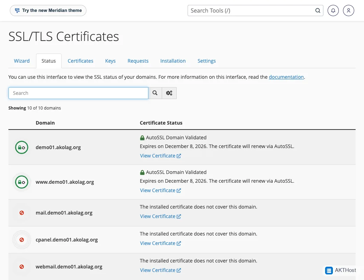Screen dimensions: 364x280
Task: Select the demo01.akolag.org domain name
Action: coord(58,147)
